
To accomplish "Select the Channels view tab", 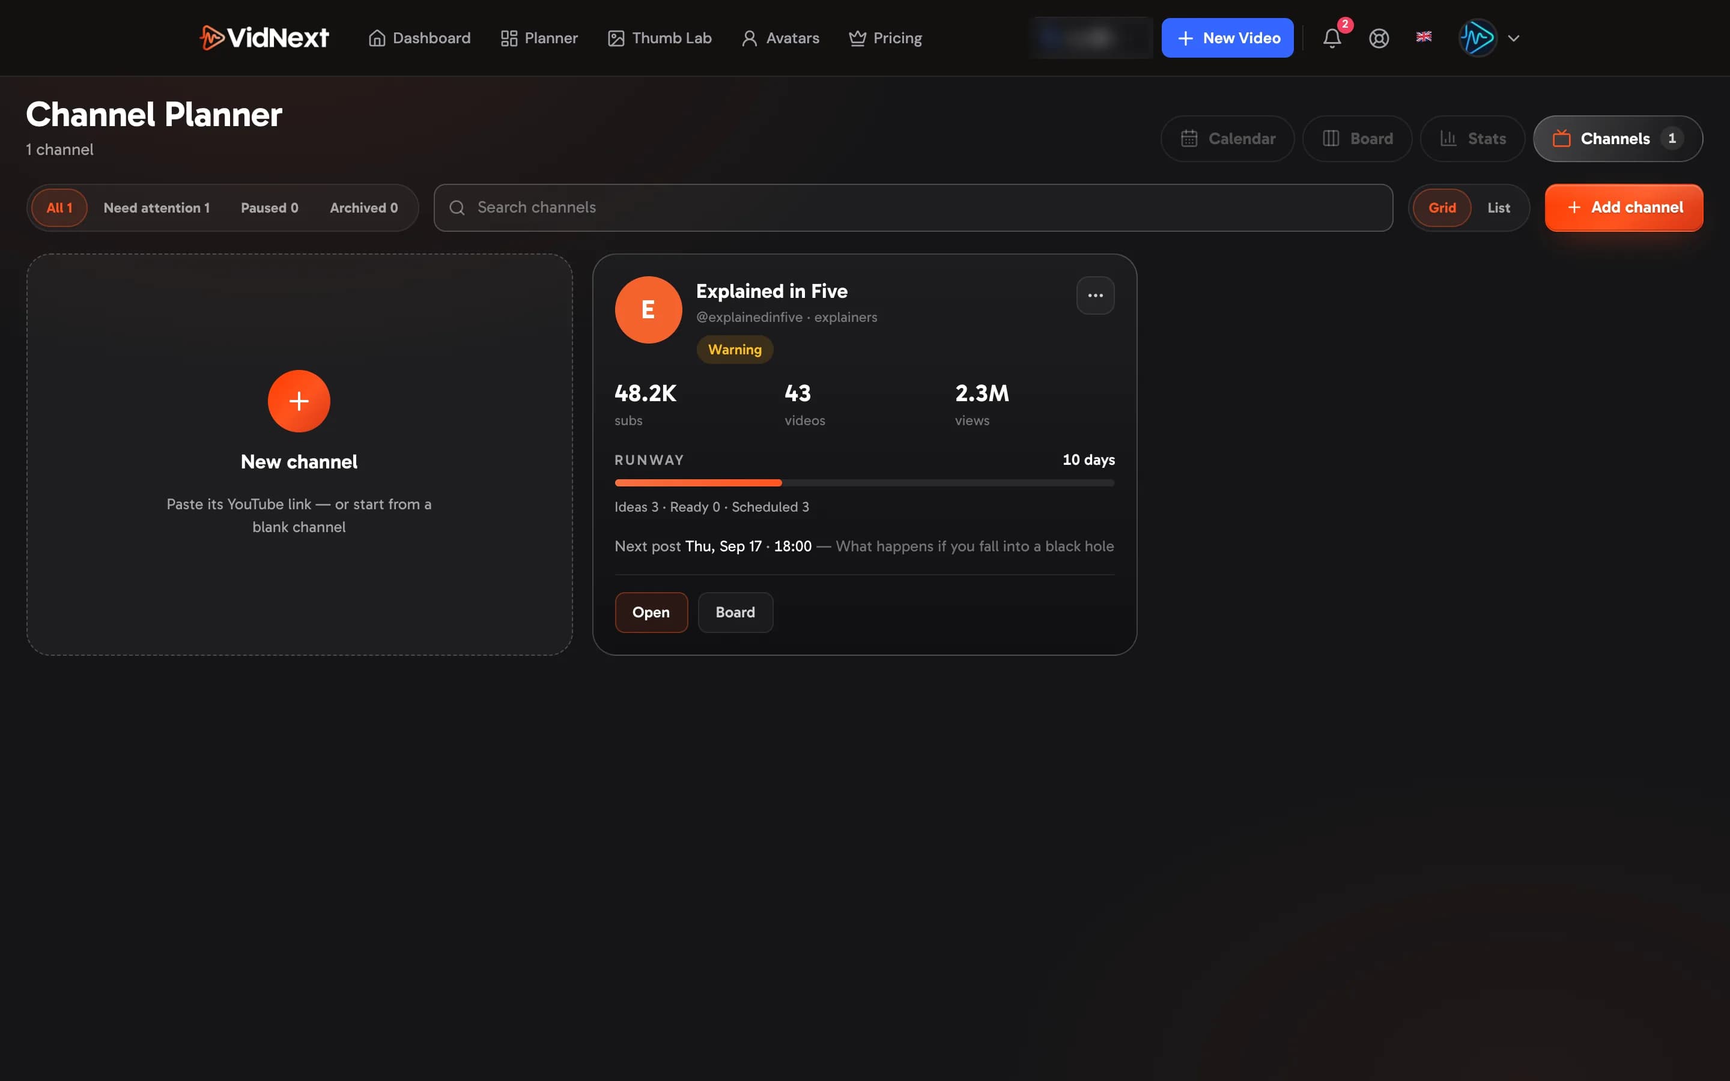I will click(x=1618, y=139).
